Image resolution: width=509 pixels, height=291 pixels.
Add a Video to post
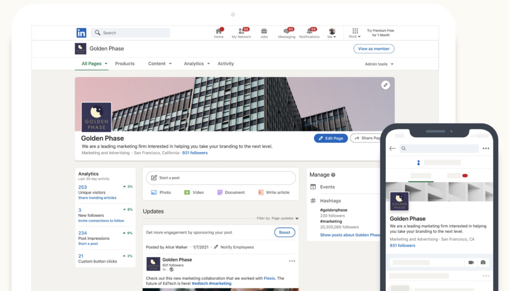tap(194, 193)
